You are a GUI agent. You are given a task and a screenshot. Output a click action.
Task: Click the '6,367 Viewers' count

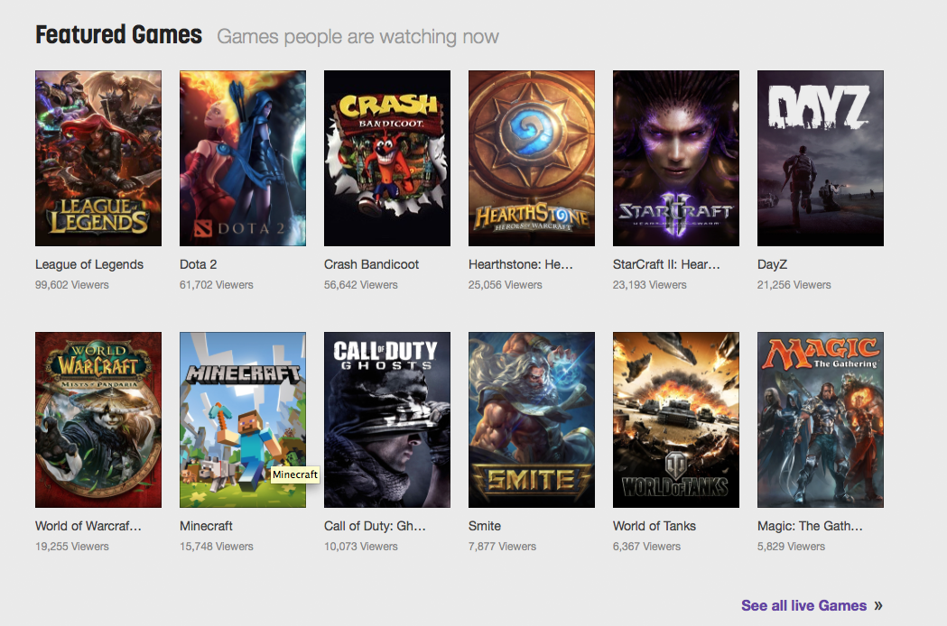click(646, 547)
